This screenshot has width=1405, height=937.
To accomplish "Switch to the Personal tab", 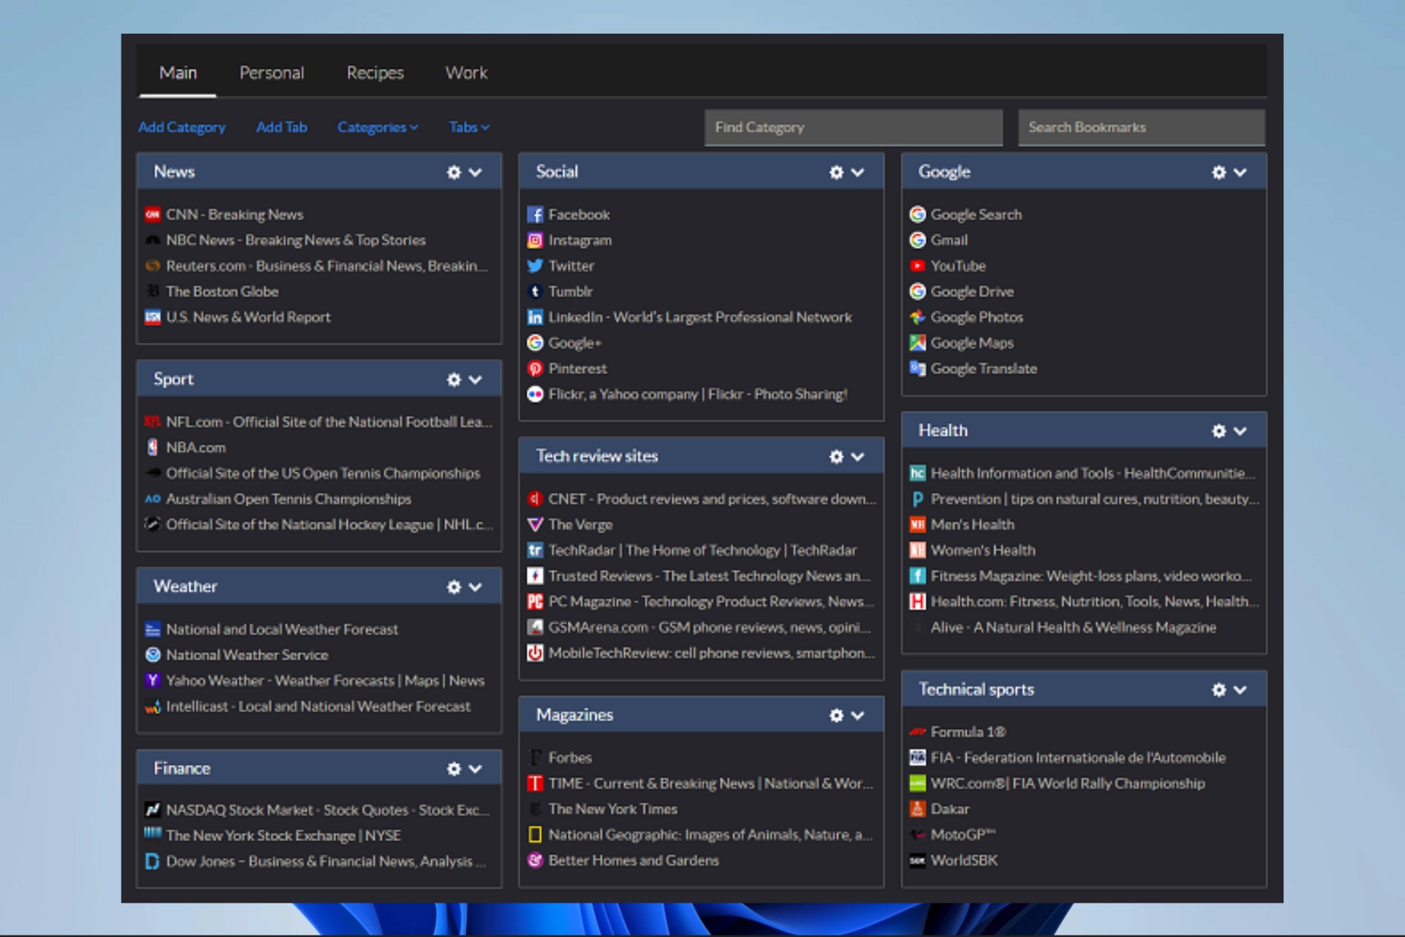I will pyautogui.click(x=271, y=72).
